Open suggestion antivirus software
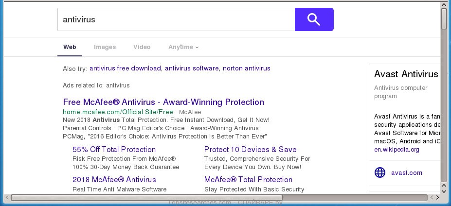Viewport: 451px width, 206px height. coord(192,69)
